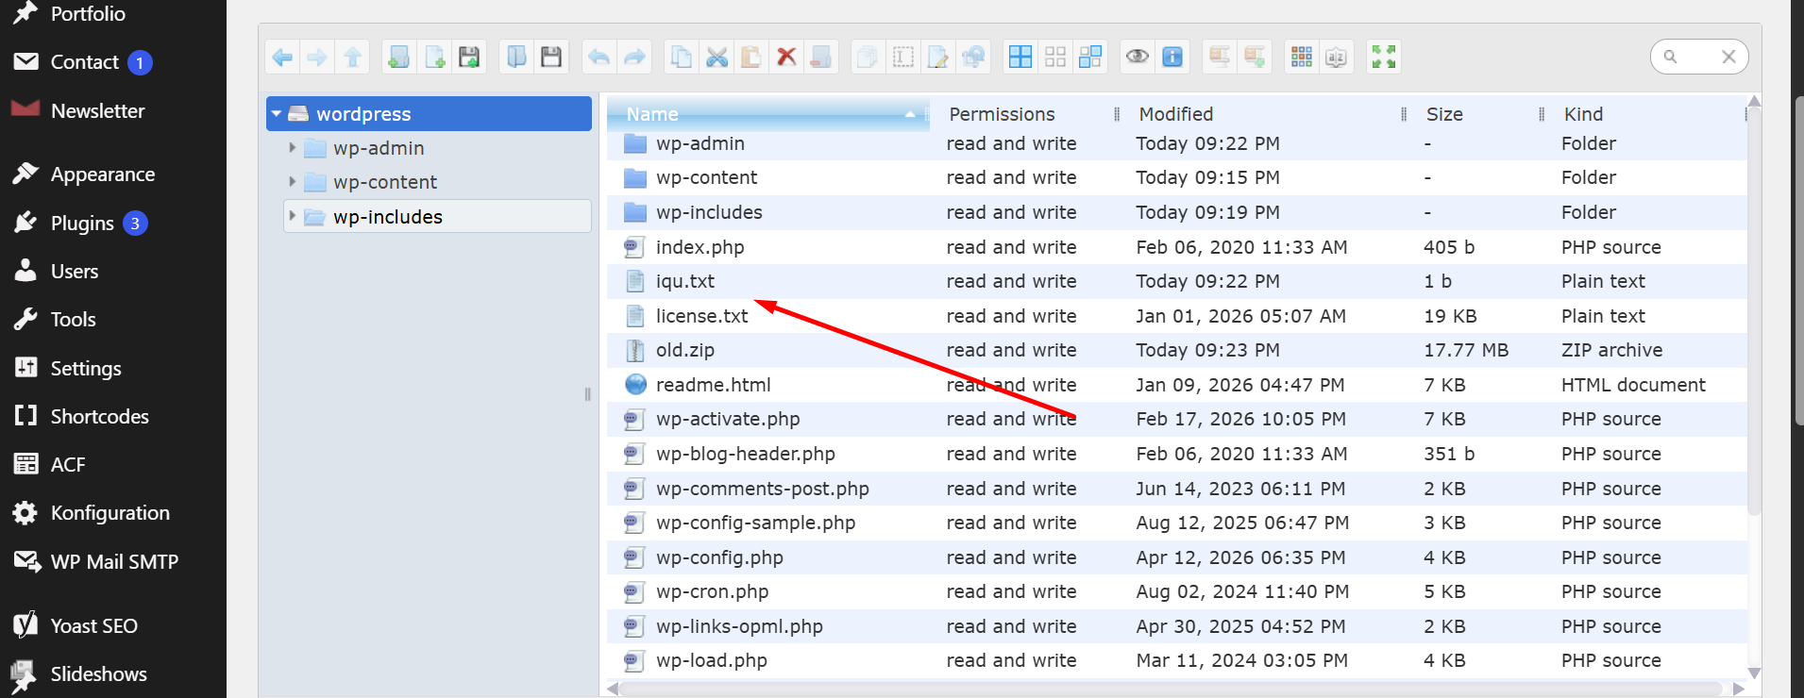Open the sort options with the a-z icon
Viewport: 1804px width, 698px height.
pos(1337,58)
